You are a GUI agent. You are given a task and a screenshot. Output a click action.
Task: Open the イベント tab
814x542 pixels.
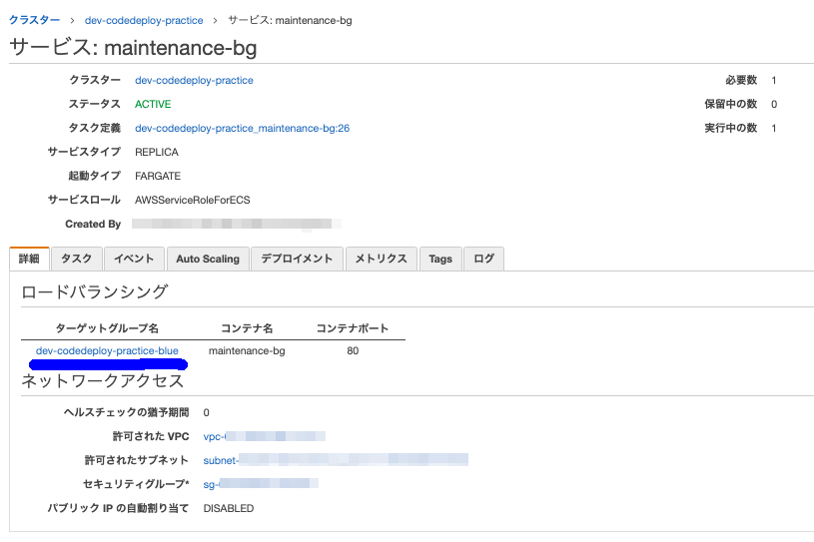(x=134, y=259)
